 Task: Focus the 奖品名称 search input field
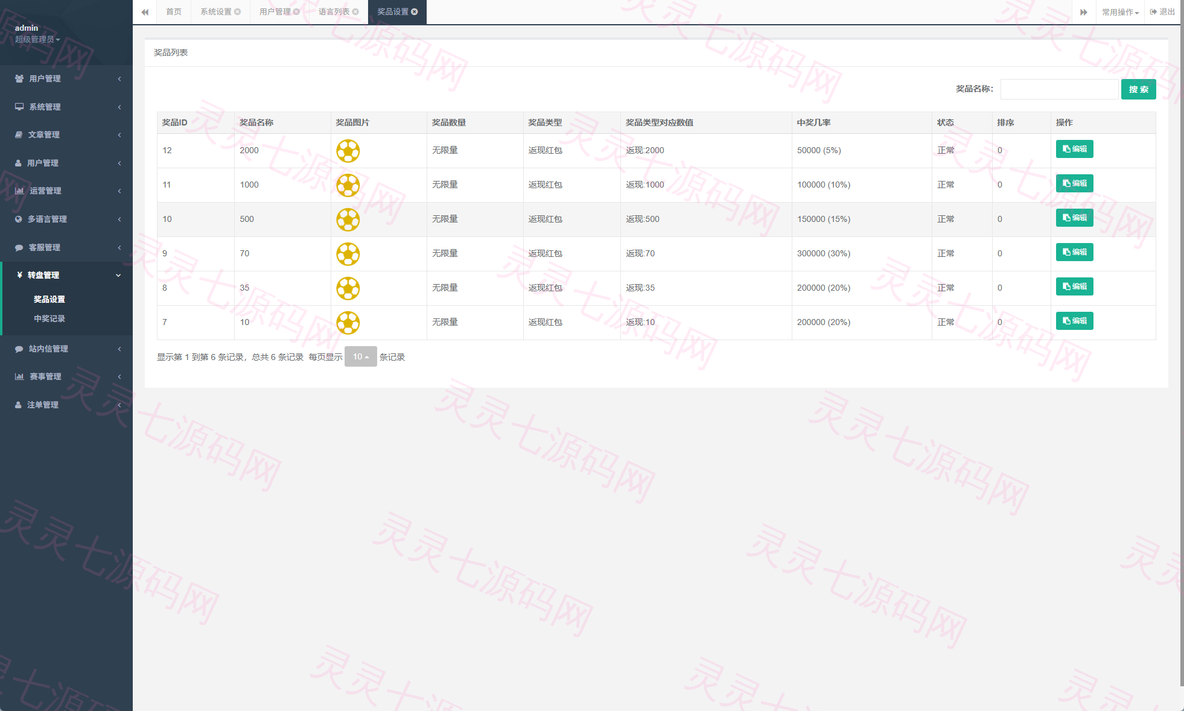(x=1059, y=89)
